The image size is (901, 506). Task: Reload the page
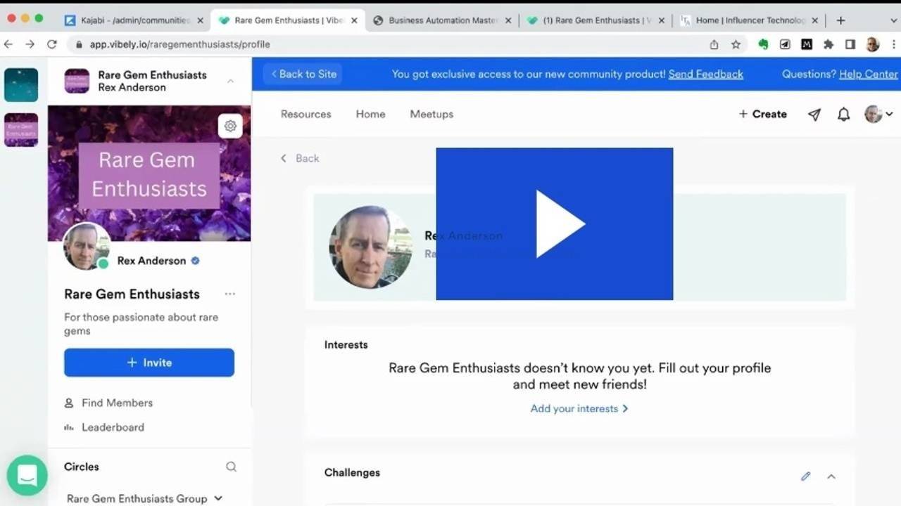(x=52, y=44)
